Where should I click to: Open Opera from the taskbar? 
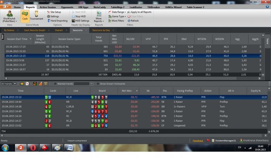(33, 148)
